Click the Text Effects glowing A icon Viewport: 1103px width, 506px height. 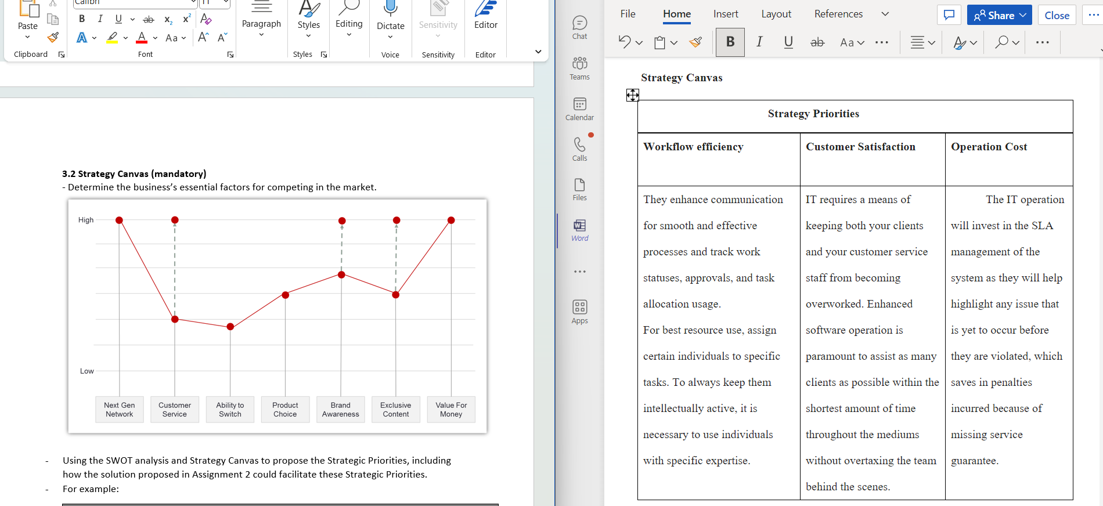click(x=82, y=38)
